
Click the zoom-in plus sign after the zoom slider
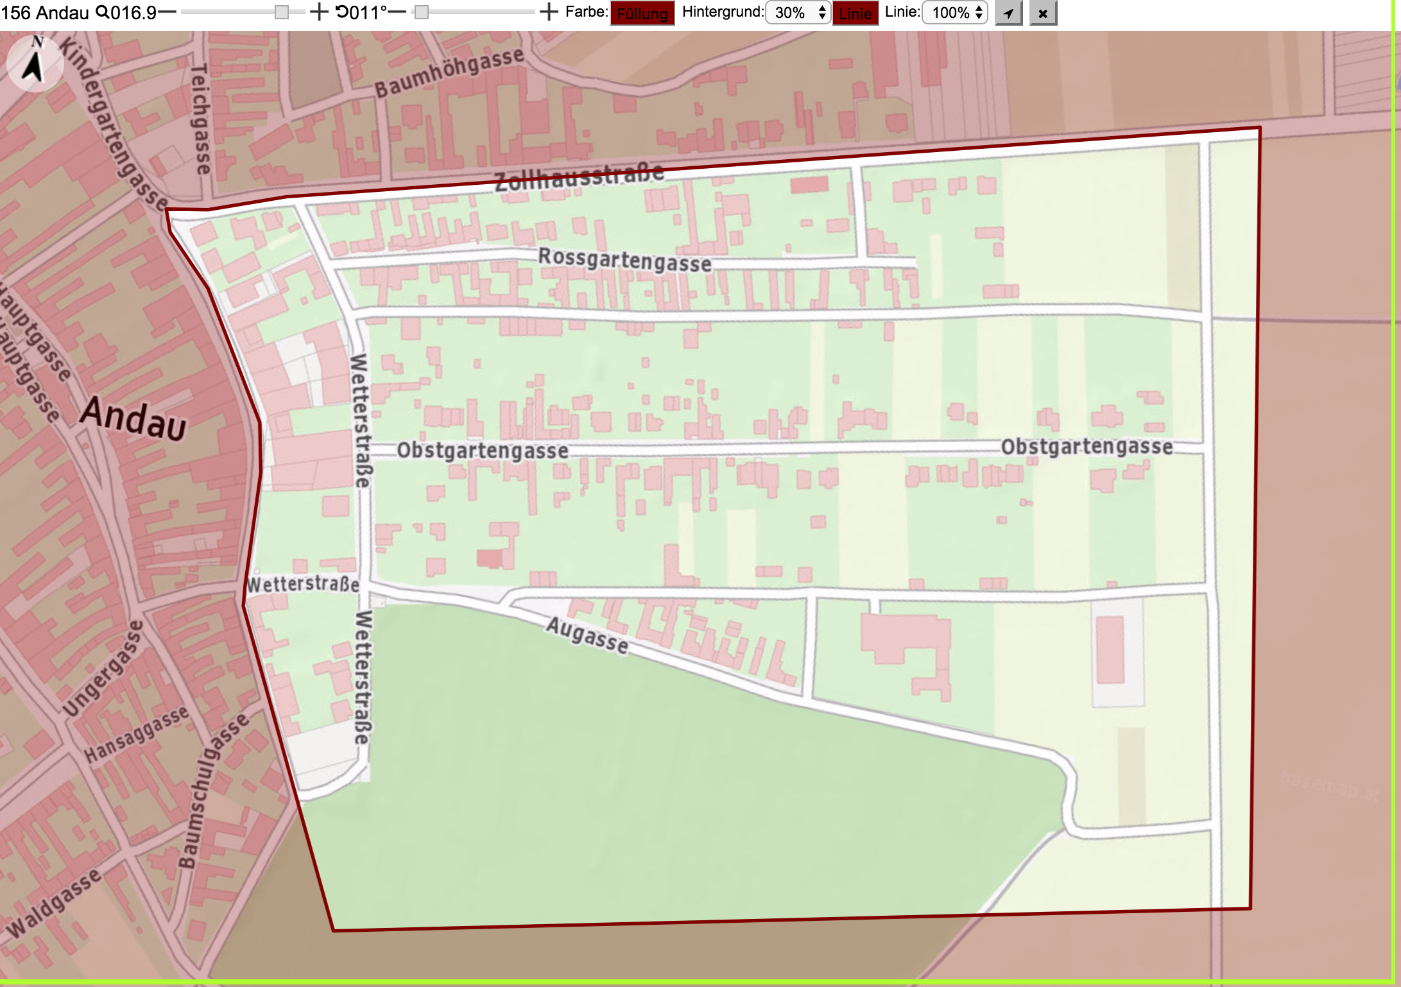click(319, 12)
